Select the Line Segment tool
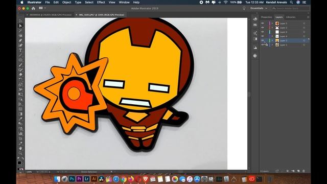327x184 pixels. coord(20,55)
